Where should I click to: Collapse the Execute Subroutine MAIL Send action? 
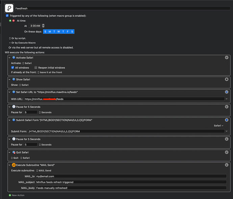pyautogui.click(x=9, y=165)
